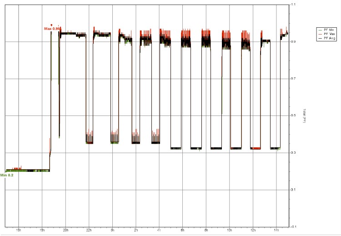Click the 6h tick label on time axis

click(182, 231)
